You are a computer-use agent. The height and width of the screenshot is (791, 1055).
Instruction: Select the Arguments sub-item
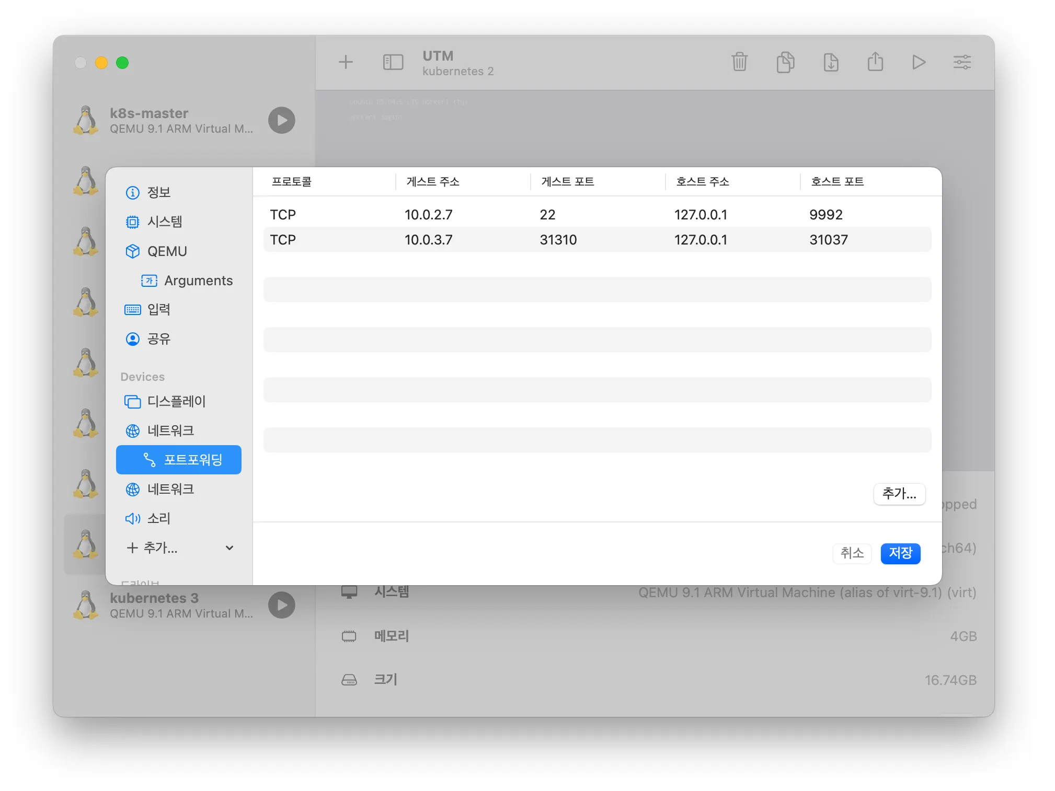198,281
